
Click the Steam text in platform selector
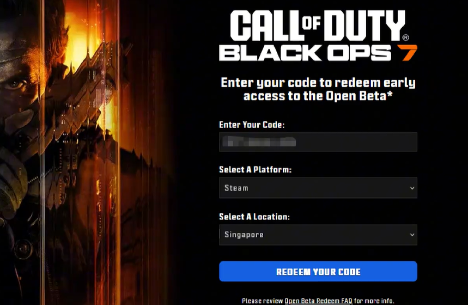pyautogui.click(x=236, y=188)
